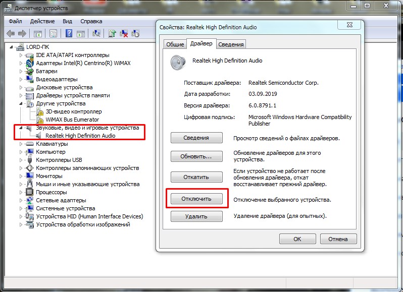Screen dimensions: 403x292
Task: Open the Properties toolbar icon
Action: pos(53,34)
